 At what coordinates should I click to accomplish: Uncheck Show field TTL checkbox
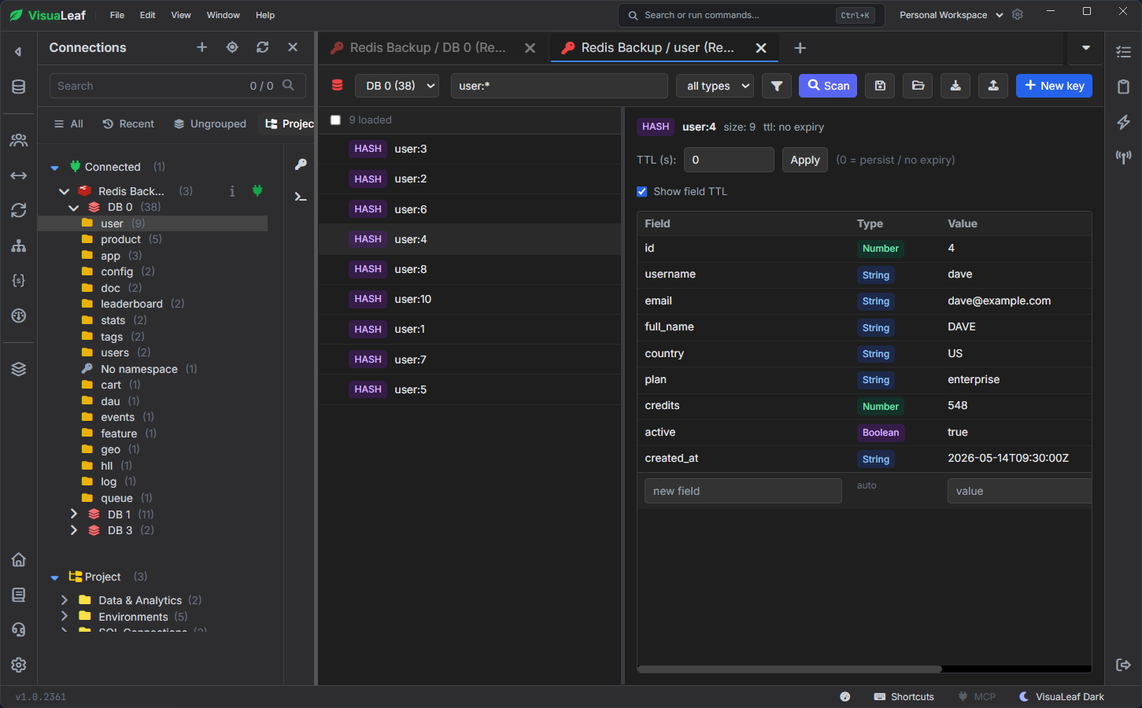tap(641, 191)
